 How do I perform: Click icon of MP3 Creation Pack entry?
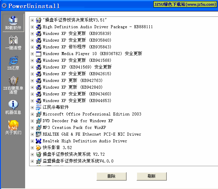(39, 128)
